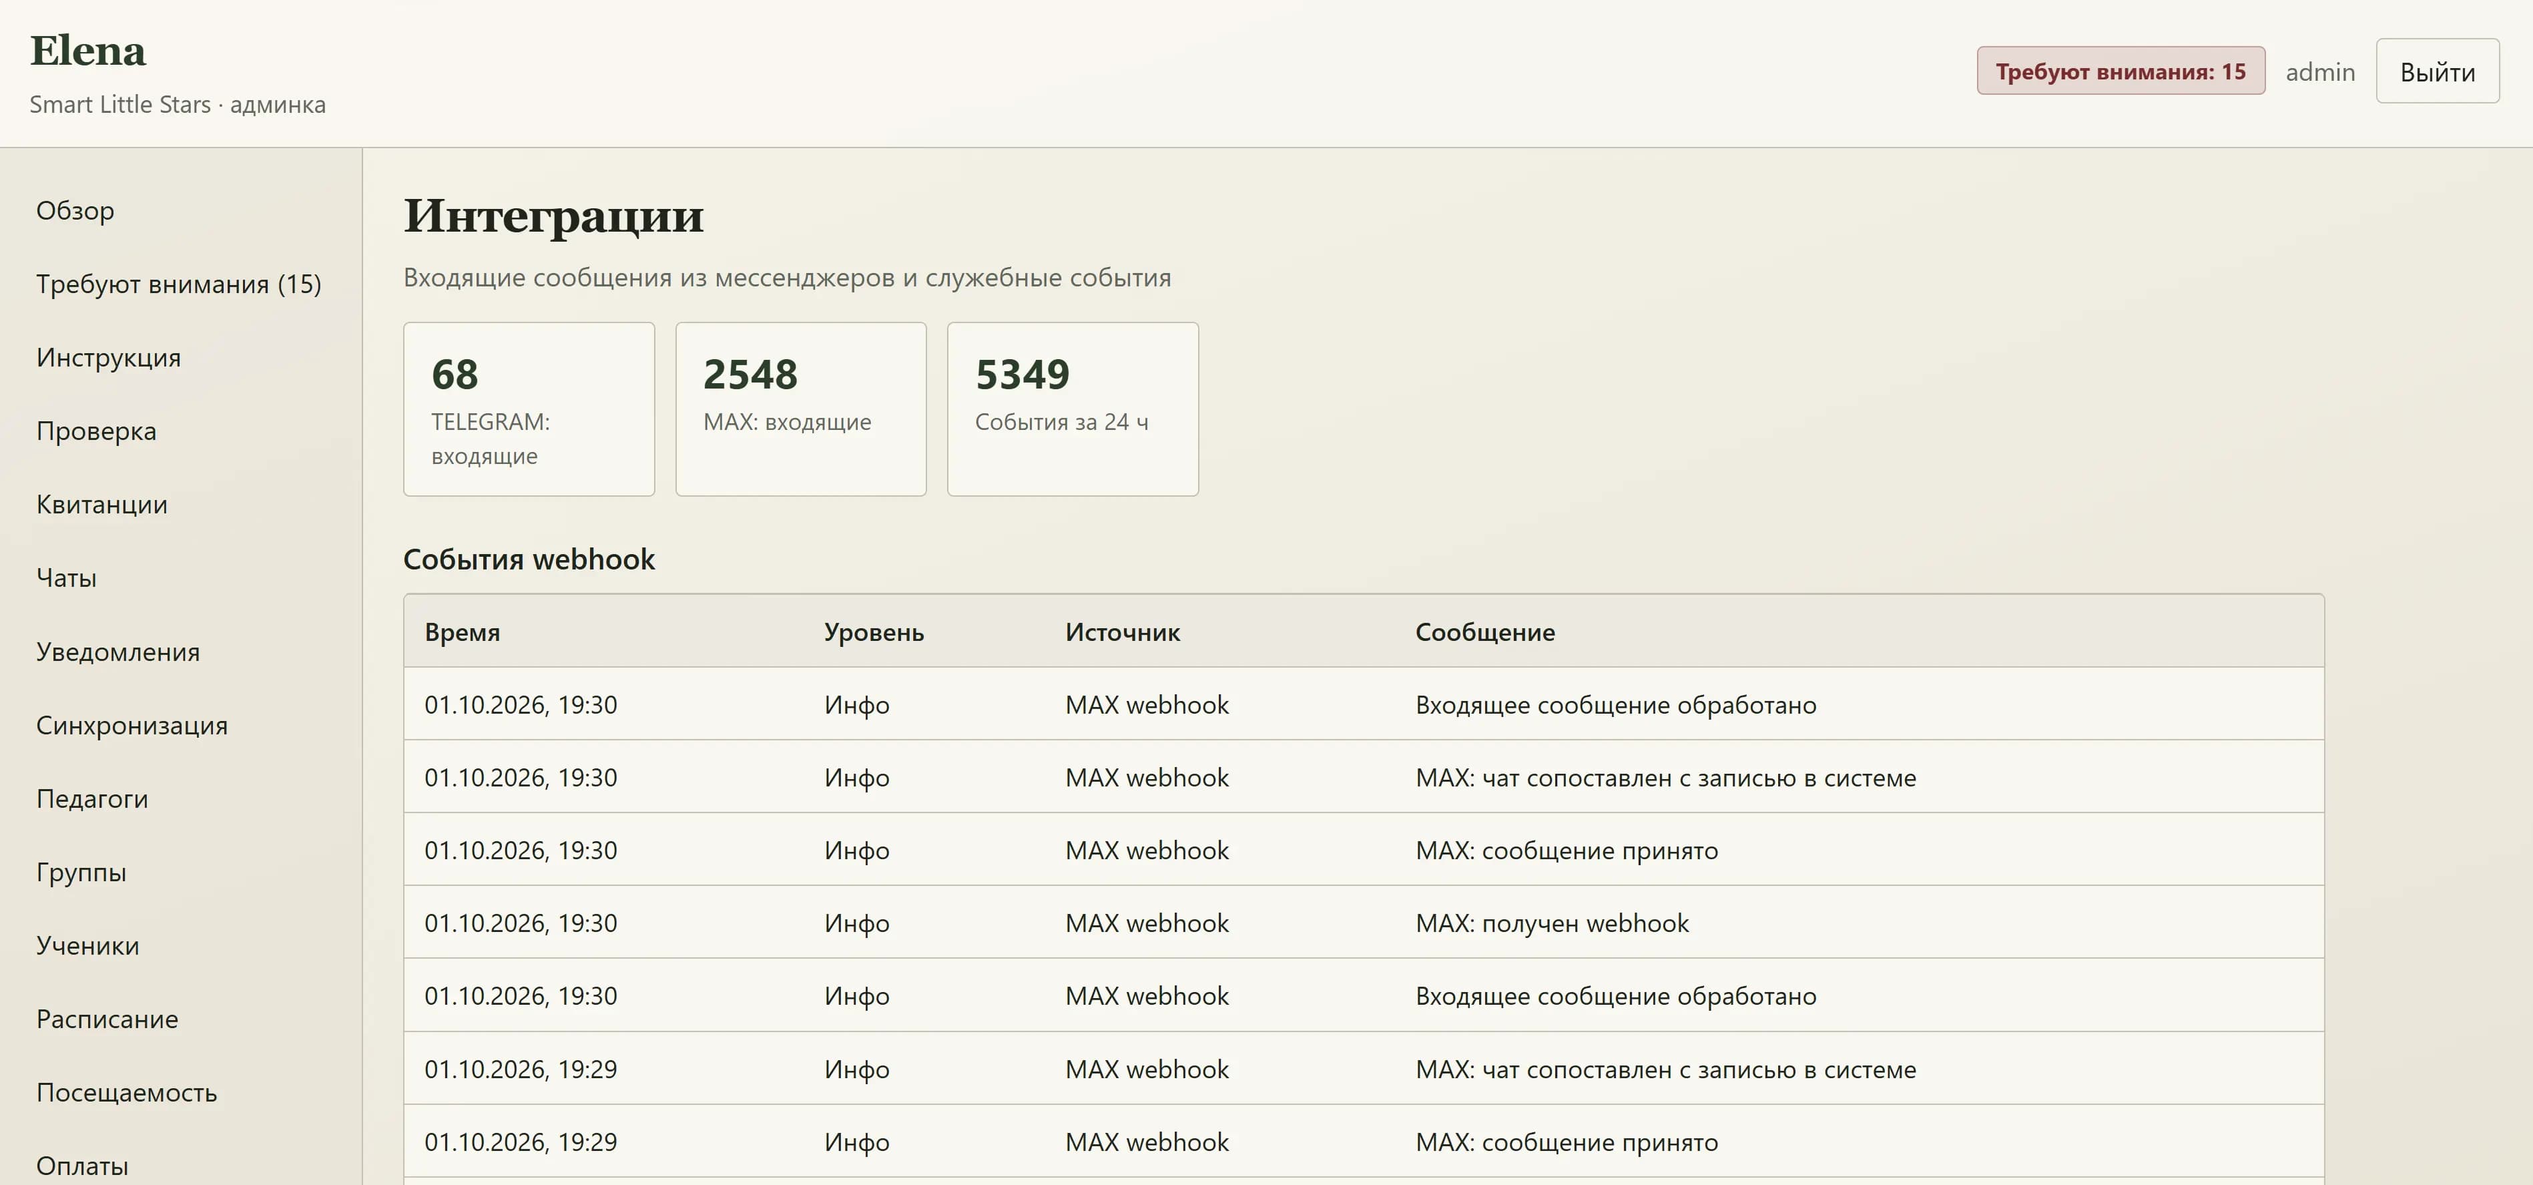Open Расписание in sidebar

(x=107, y=1019)
